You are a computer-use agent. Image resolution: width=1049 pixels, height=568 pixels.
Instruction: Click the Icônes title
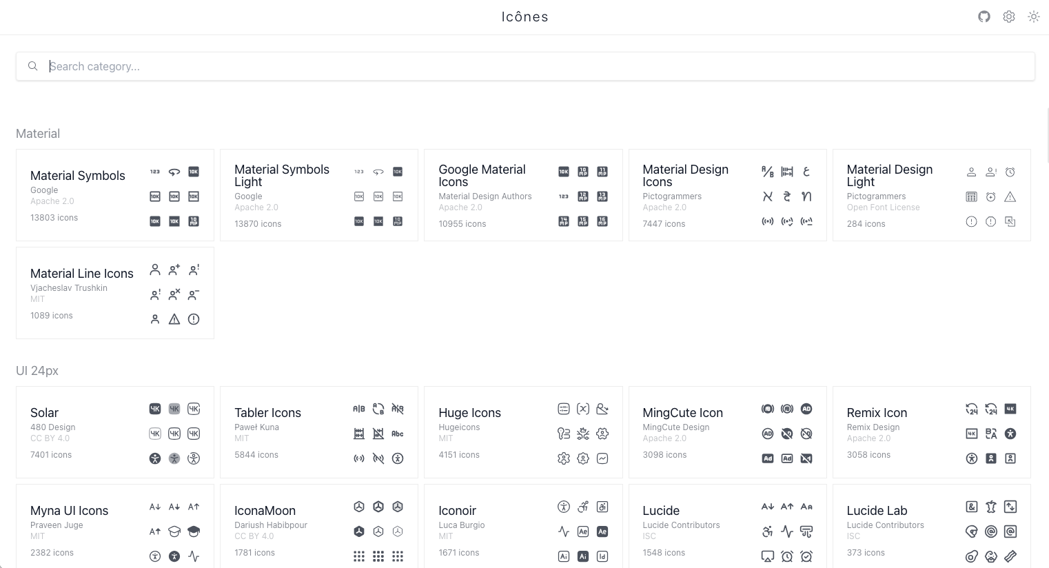coord(524,17)
